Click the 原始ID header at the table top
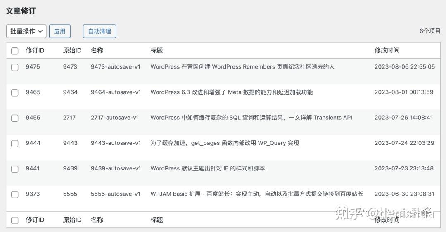 72,51
